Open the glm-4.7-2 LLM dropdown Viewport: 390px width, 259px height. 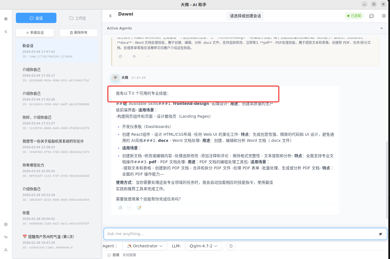(203, 246)
